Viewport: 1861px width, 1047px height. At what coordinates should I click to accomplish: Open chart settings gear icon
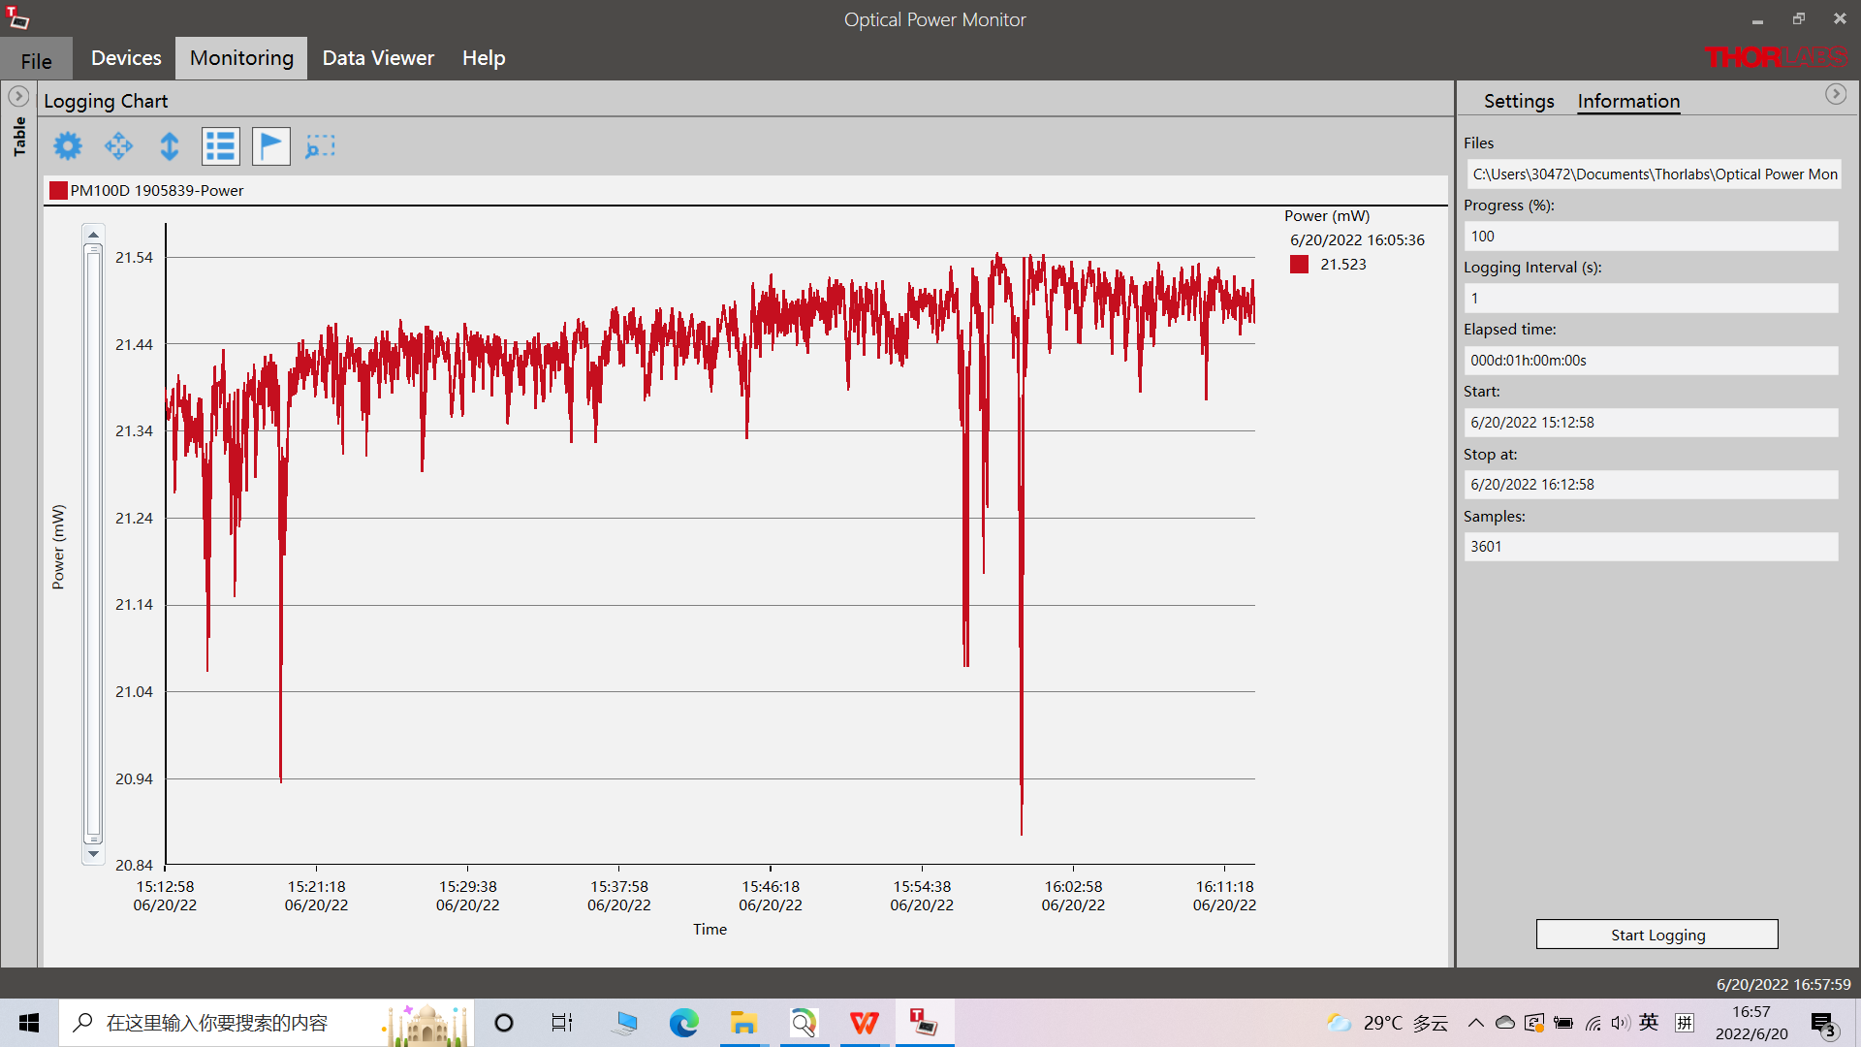[x=68, y=146]
